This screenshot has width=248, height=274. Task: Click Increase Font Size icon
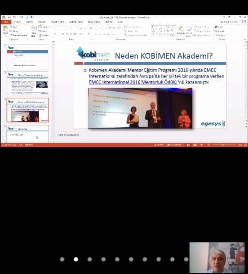tap(81, 28)
